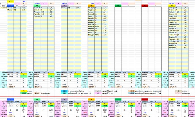
Task: Select green cell -13,62 in lower block 24
Action: pos(105,106)
